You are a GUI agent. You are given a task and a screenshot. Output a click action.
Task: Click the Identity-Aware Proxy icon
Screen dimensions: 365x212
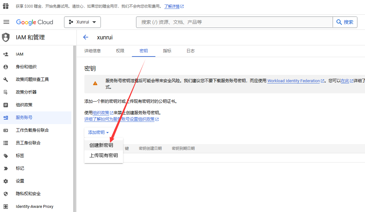click(x=6, y=206)
